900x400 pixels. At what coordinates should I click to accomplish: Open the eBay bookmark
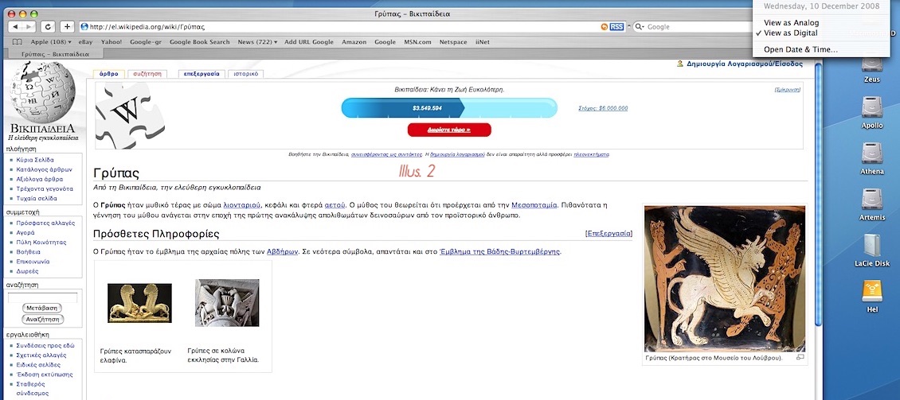(x=85, y=42)
